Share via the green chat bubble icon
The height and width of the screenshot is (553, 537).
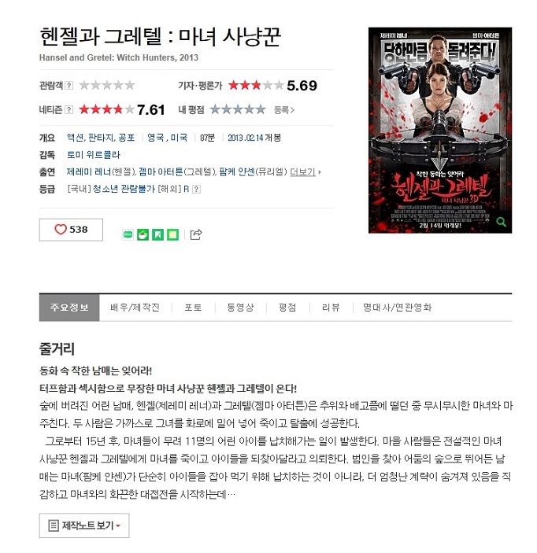point(128,234)
